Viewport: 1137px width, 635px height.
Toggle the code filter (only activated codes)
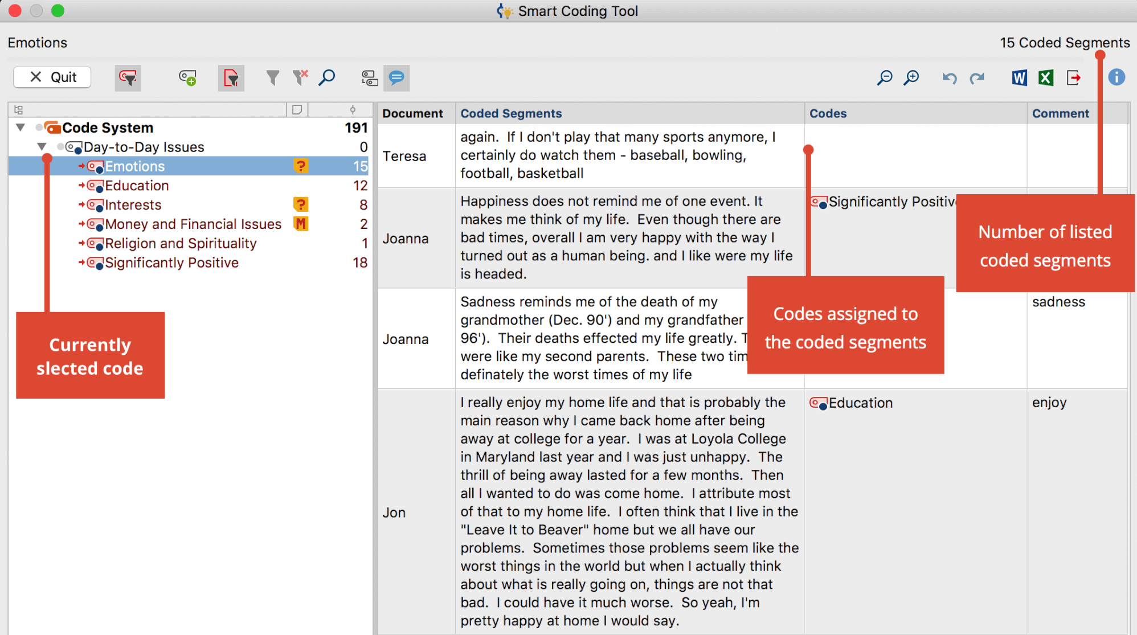point(128,78)
